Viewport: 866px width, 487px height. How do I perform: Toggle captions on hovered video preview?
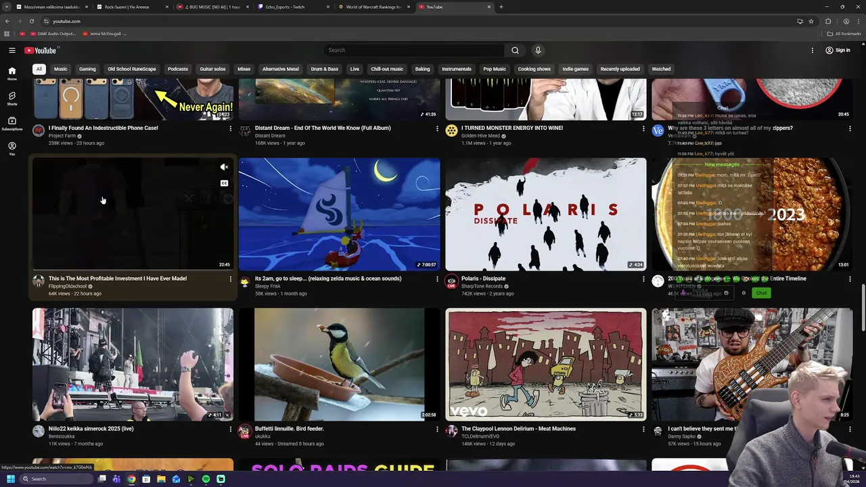click(224, 183)
